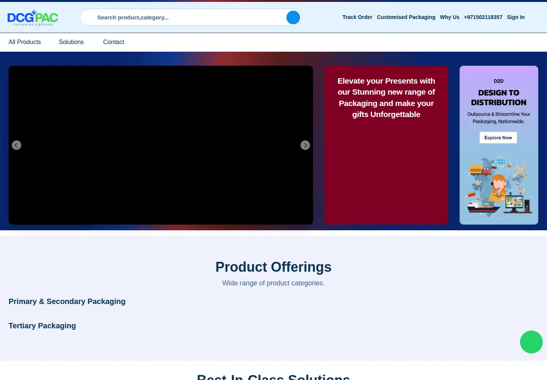Screen dimensions: 547x380
Task: Select Tertiary Packaging heading
Action: pos(42,326)
